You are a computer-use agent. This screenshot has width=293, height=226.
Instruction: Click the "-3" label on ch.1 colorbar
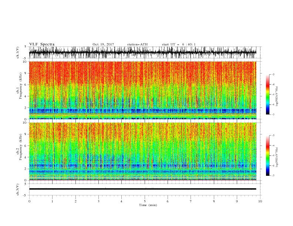(x=273, y=74)
